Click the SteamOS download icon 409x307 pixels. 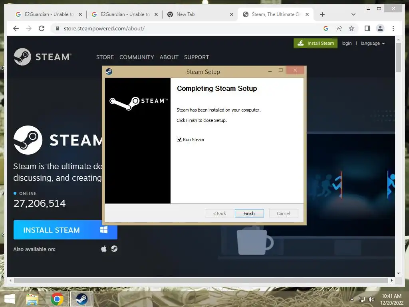click(114, 249)
